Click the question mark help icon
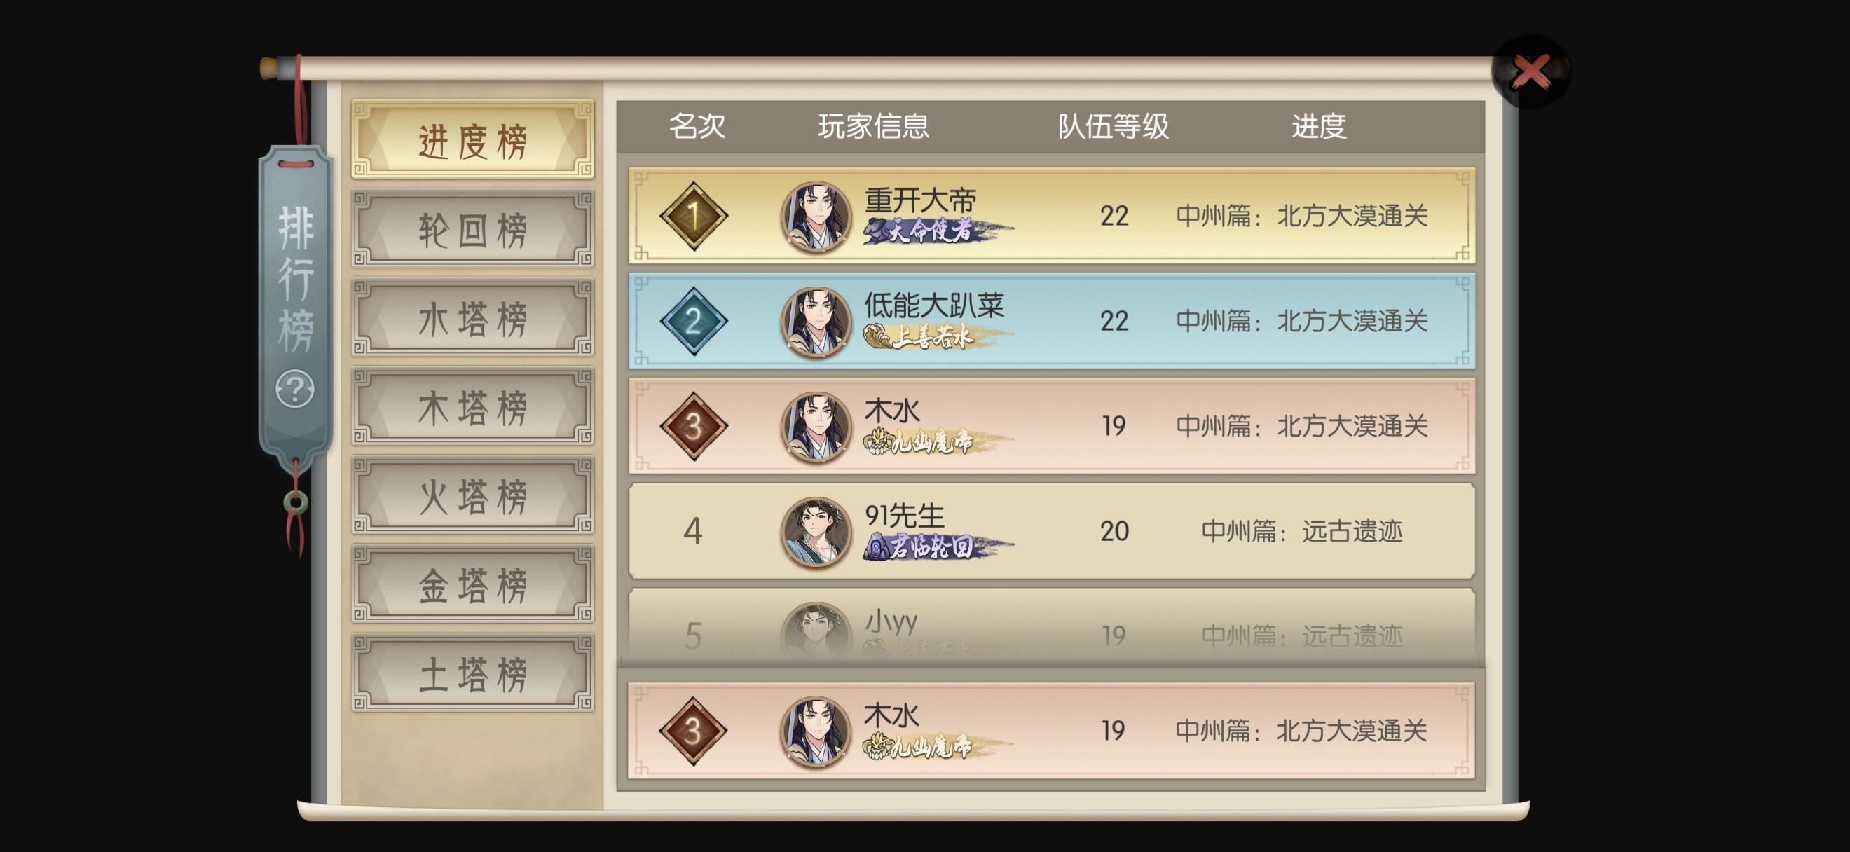Image resolution: width=1850 pixels, height=852 pixels. click(294, 389)
